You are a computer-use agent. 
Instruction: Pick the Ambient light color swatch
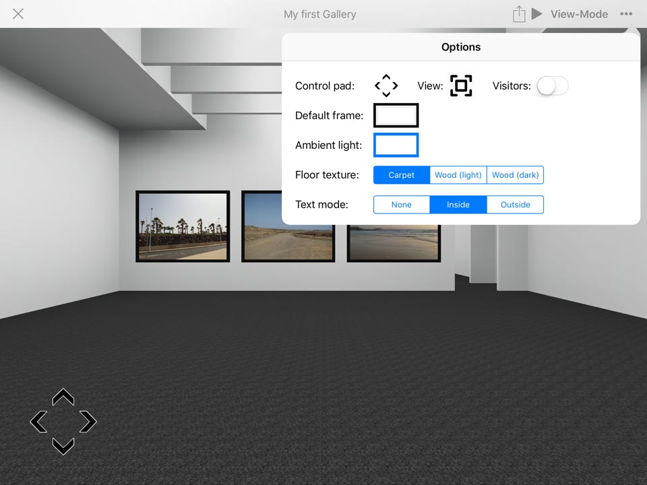click(396, 145)
